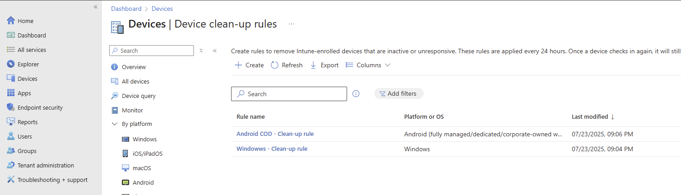Click the Create button text
The height and width of the screenshot is (195, 681).
(255, 65)
